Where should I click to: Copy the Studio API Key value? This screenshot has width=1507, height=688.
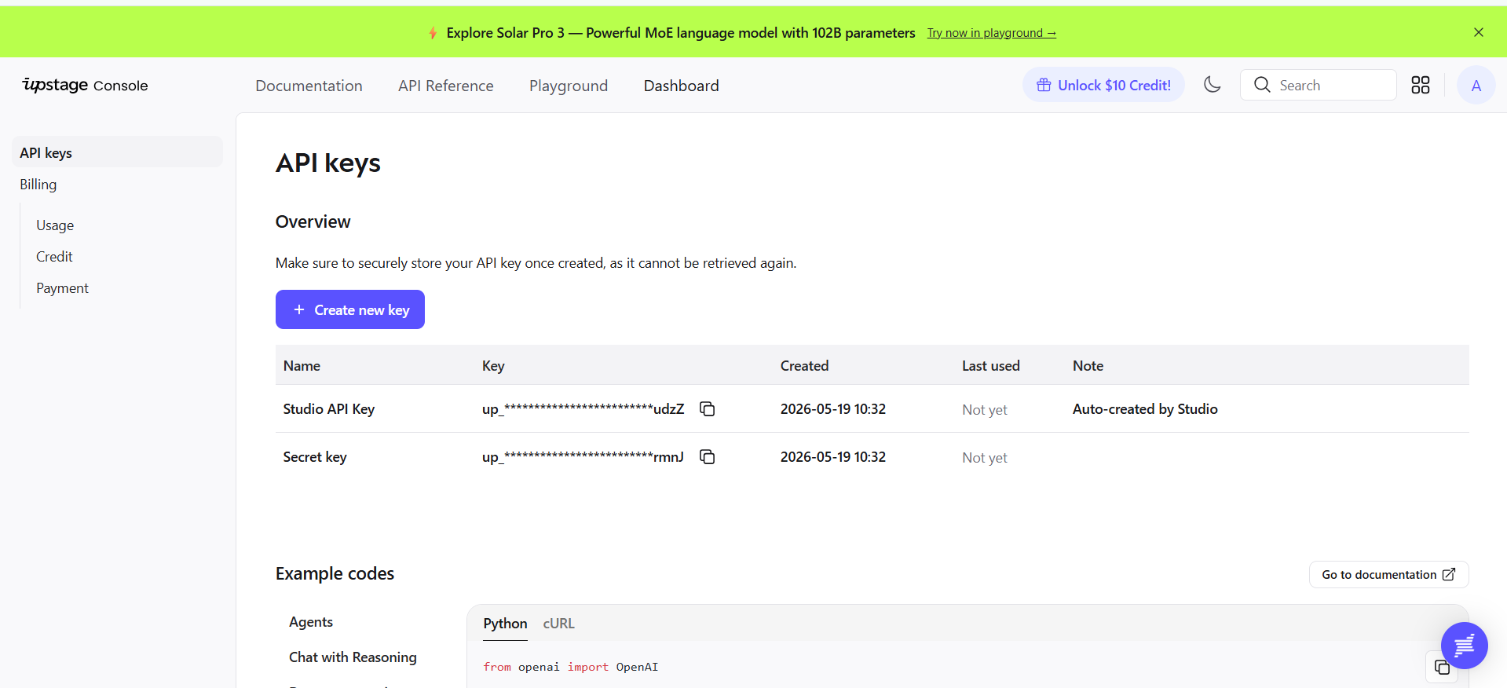[707, 408]
